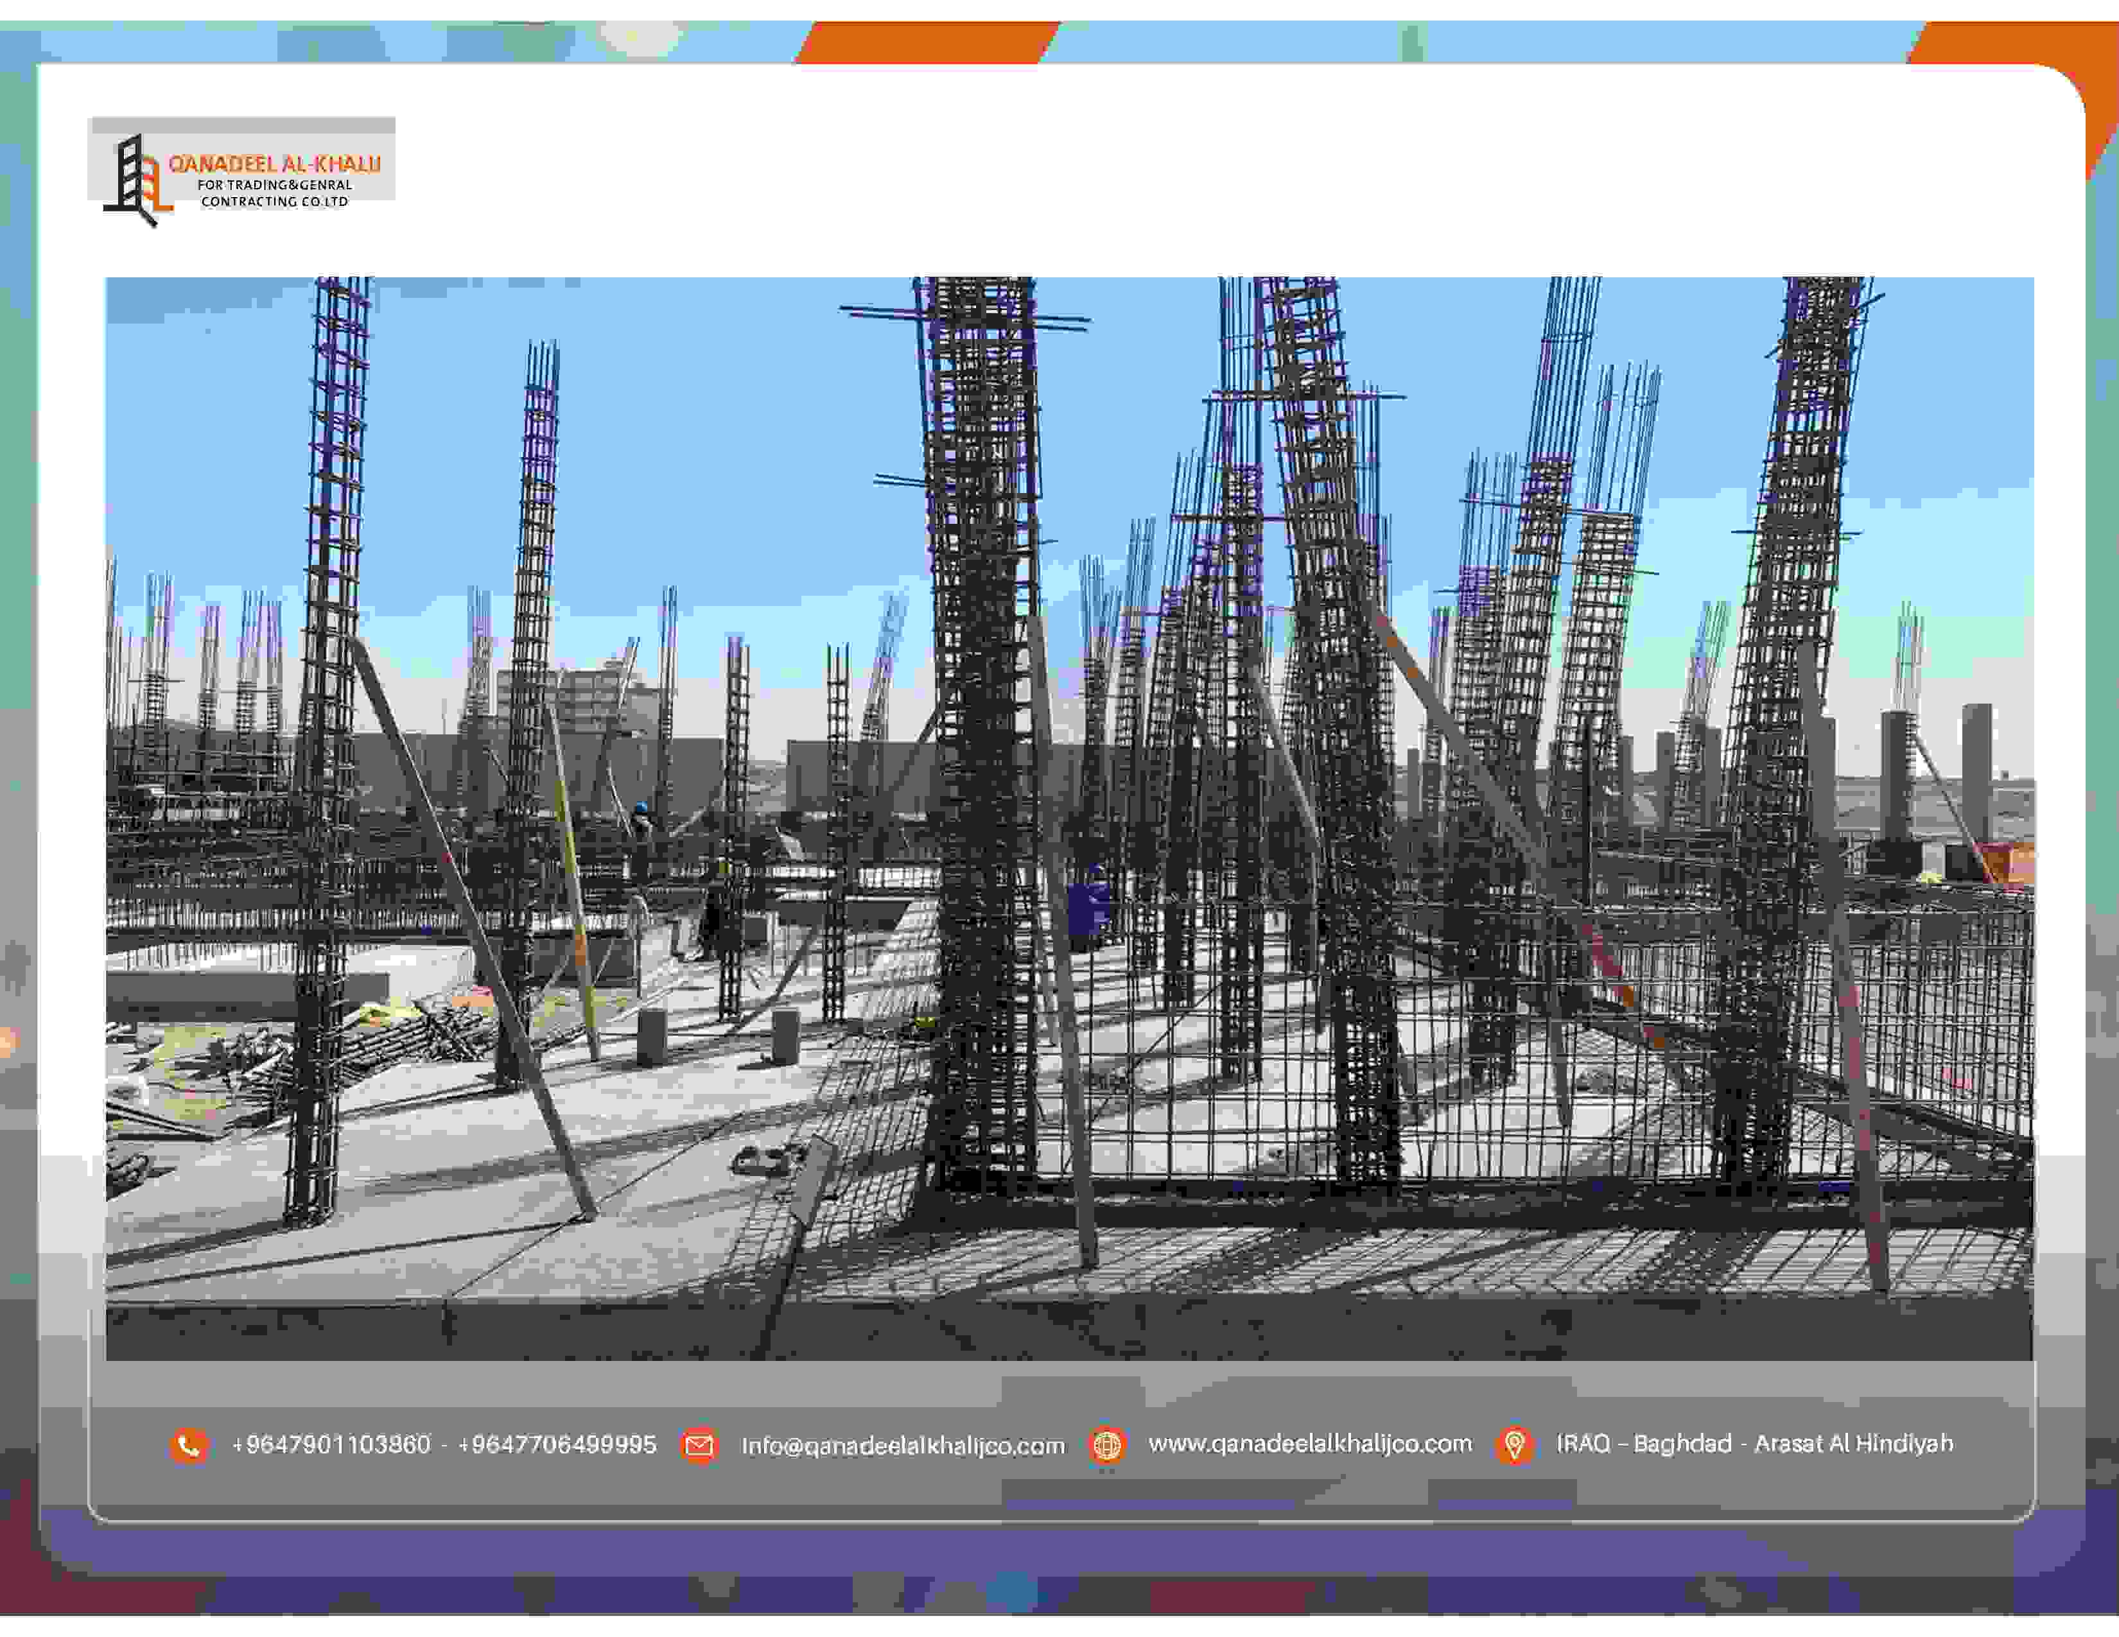This screenshot has width=2119, height=1637.
Task: Click phone number +9647706499995
Action: click(x=557, y=1445)
